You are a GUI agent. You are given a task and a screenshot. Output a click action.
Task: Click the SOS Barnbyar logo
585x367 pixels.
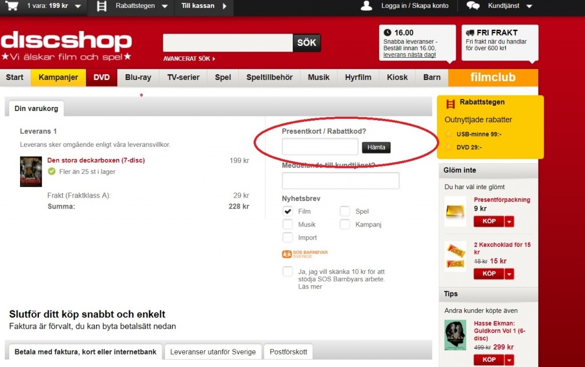304,254
